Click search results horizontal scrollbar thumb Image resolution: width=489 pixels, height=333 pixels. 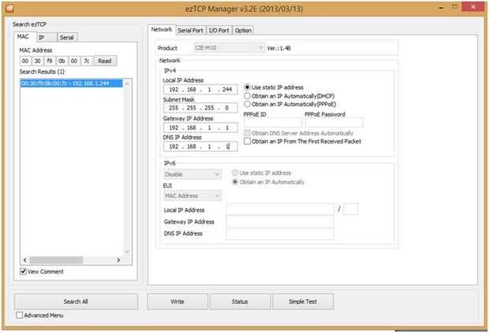tap(56, 260)
